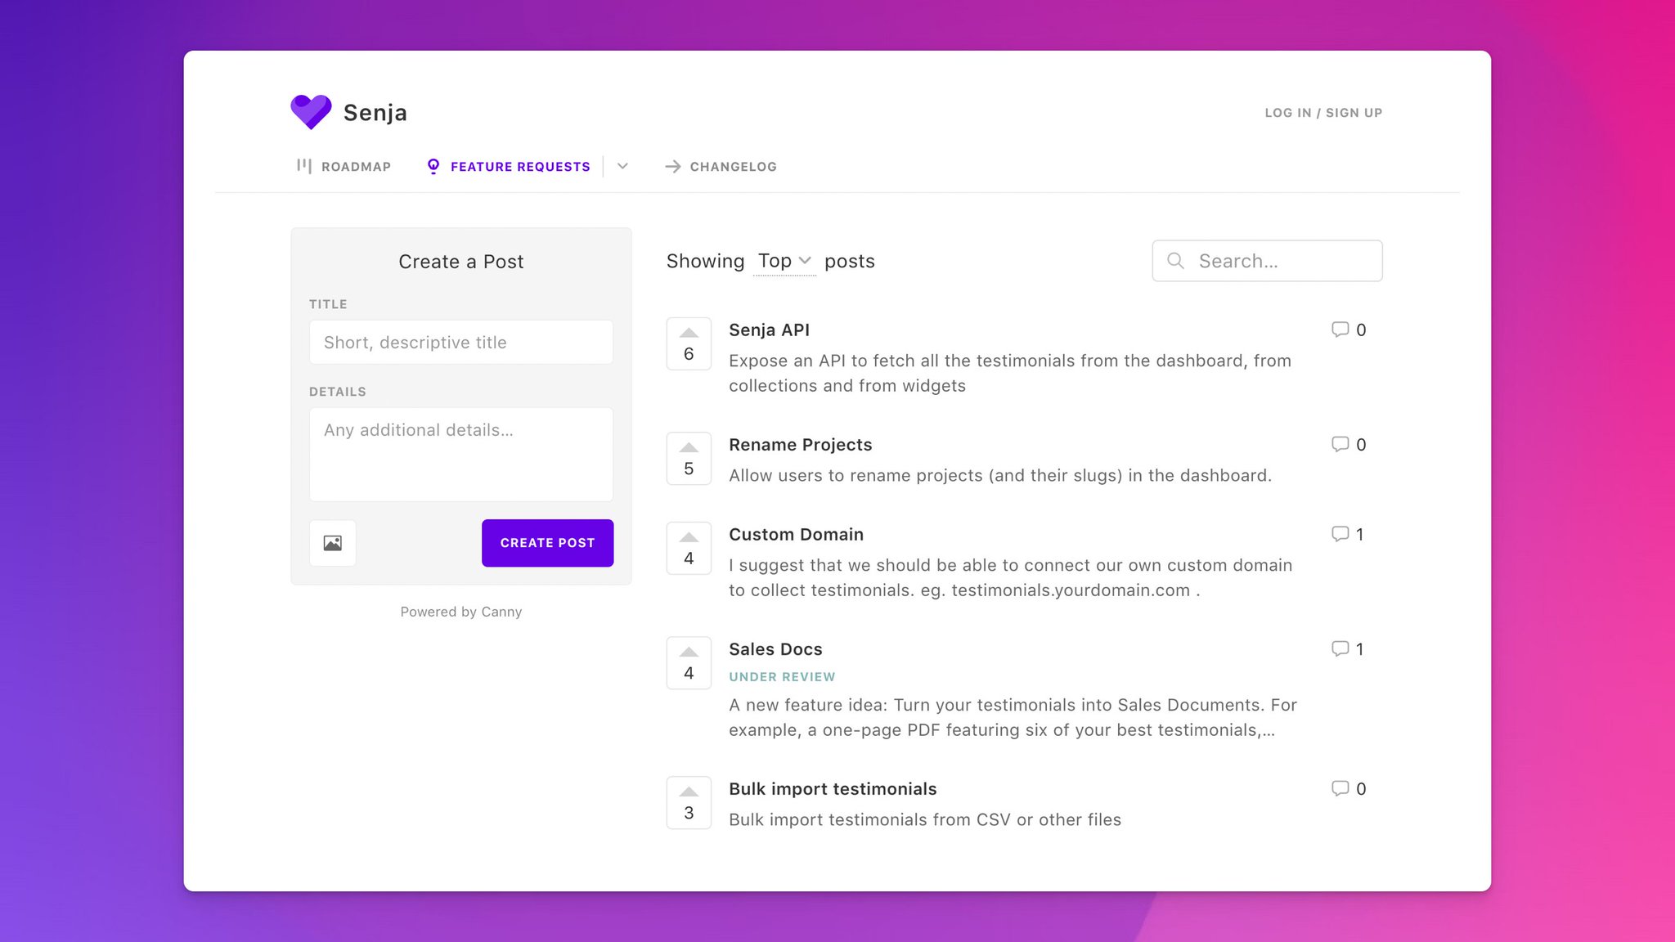Click the Roadmap bars icon
The image size is (1675, 942).
[303, 166]
